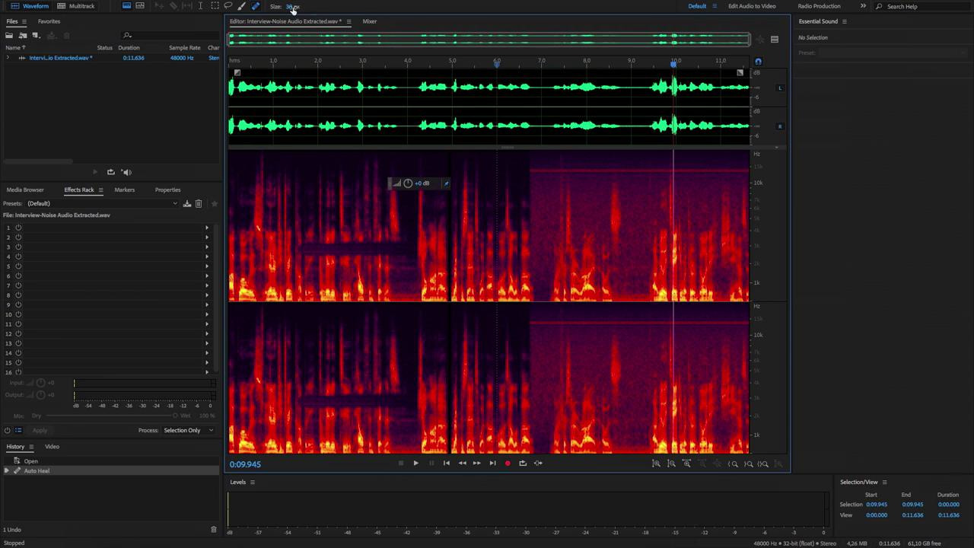Expand Interview audio file row
This screenshot has width=974, height=548.
pyautogui.click(x=8, y=58)
